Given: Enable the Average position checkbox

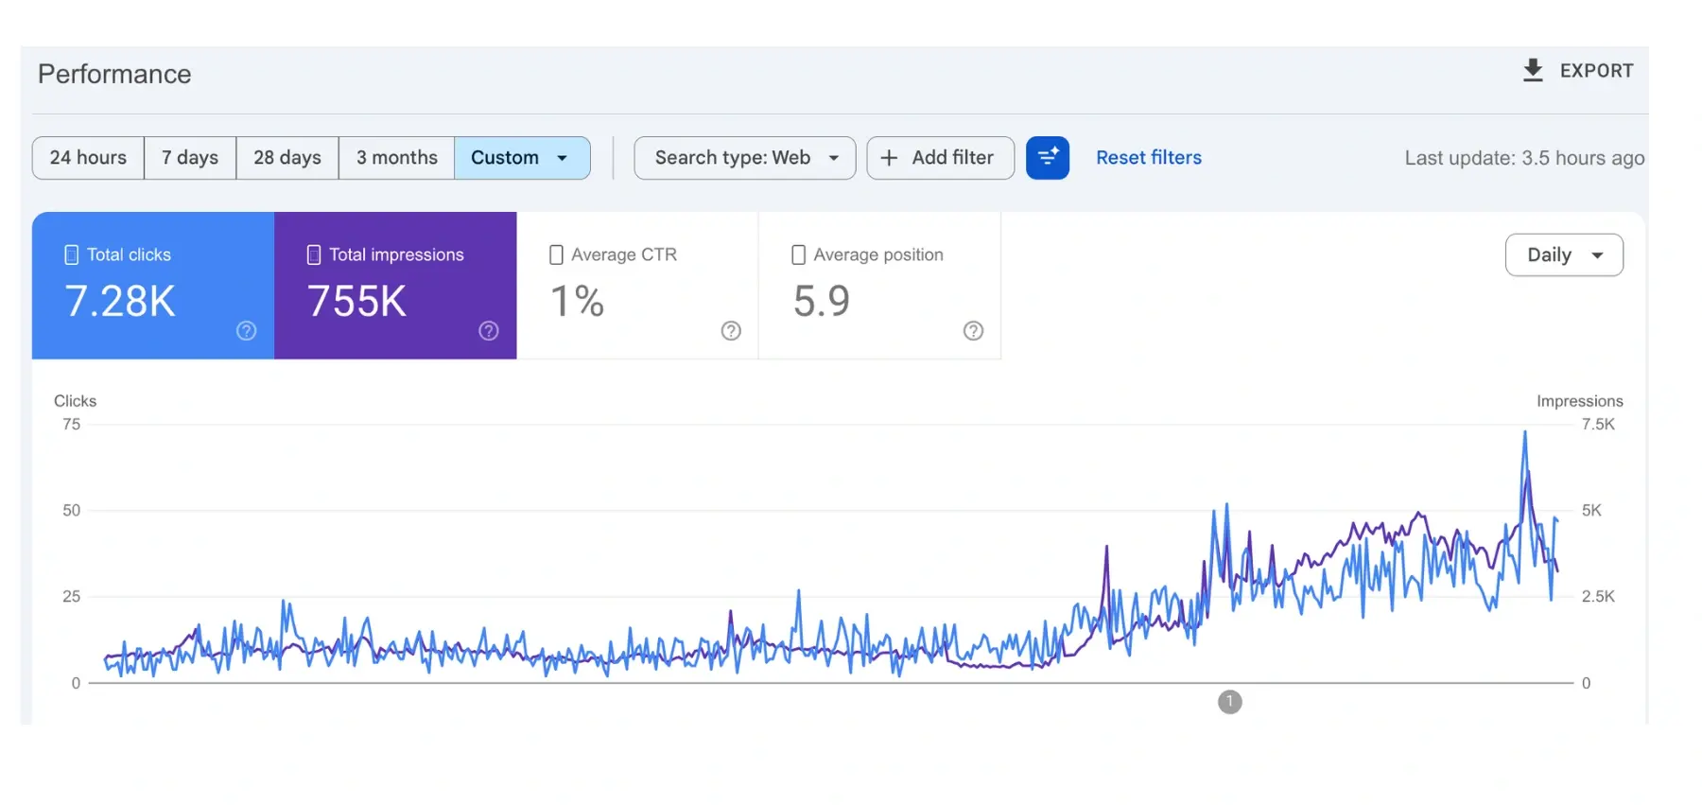Looking at the screenshot, I should pyautogui.click(x=798, y=254).
